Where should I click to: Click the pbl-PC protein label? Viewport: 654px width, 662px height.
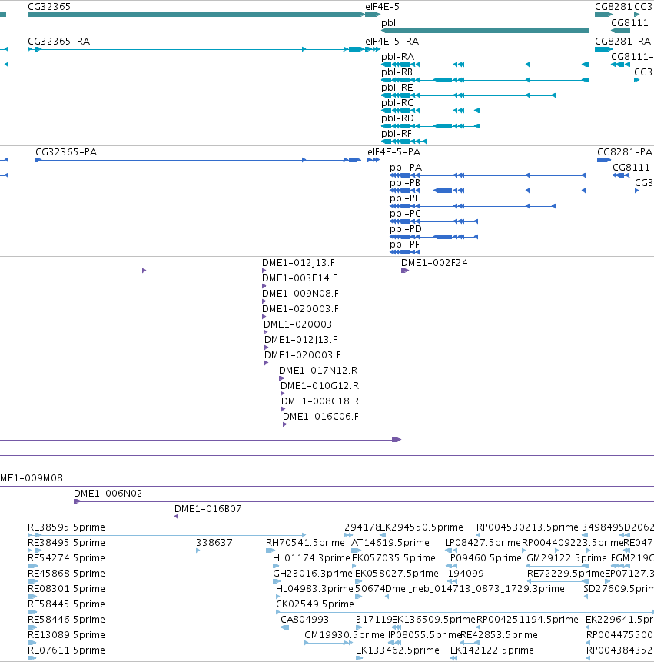[406, 214]
